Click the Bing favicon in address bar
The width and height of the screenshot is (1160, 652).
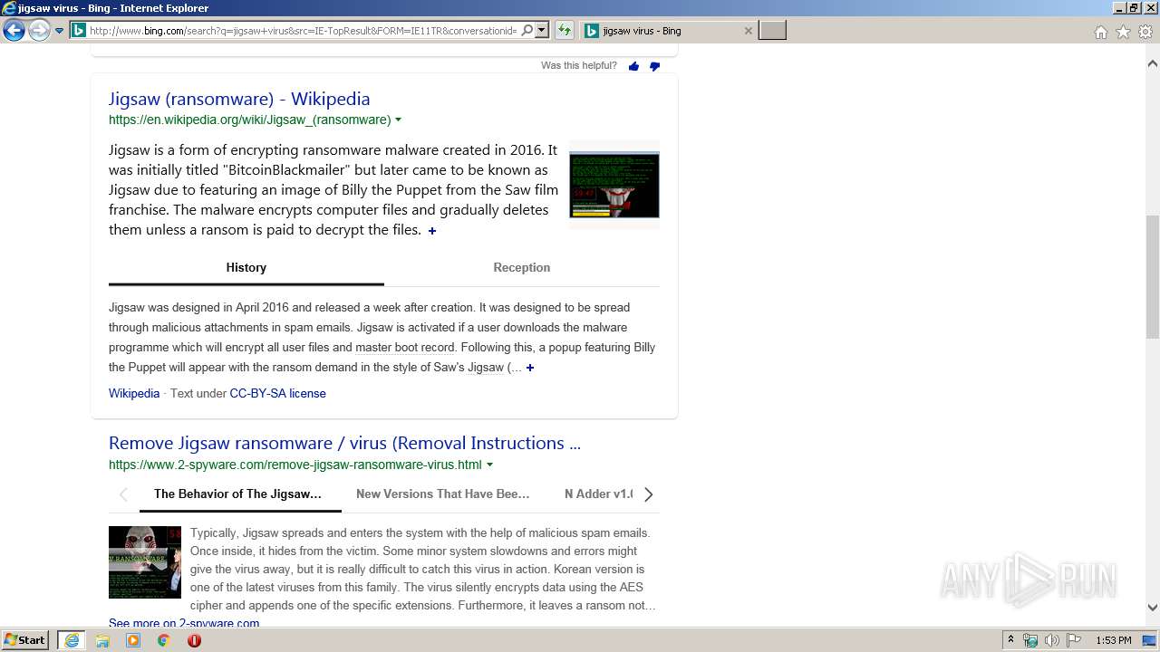(x=79, y=31)
